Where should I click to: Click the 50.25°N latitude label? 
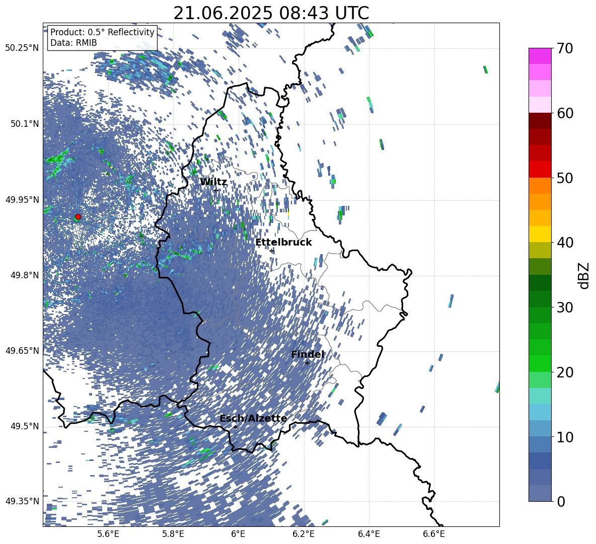22,48
